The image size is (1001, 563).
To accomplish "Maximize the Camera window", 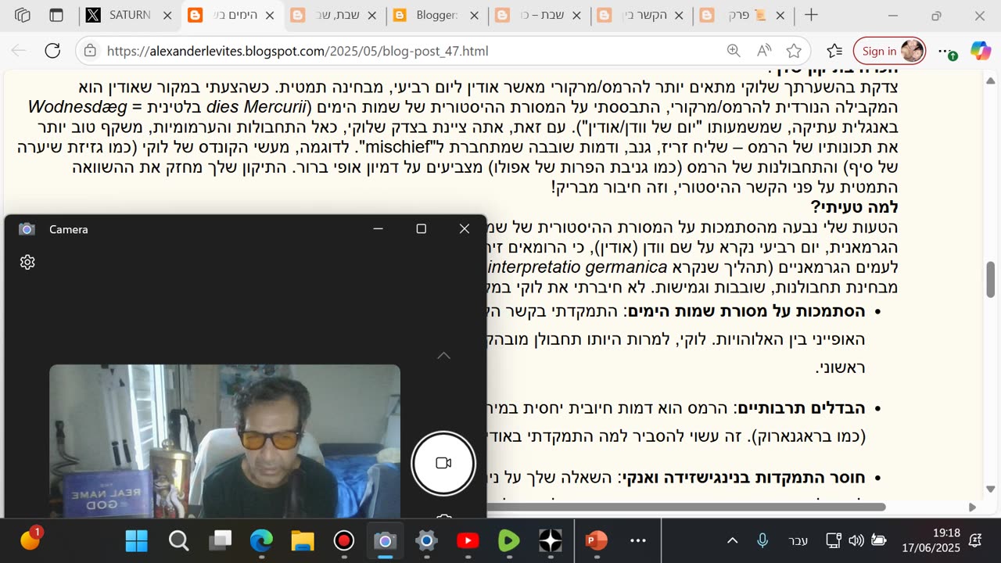I will click(x=421, y=228).
